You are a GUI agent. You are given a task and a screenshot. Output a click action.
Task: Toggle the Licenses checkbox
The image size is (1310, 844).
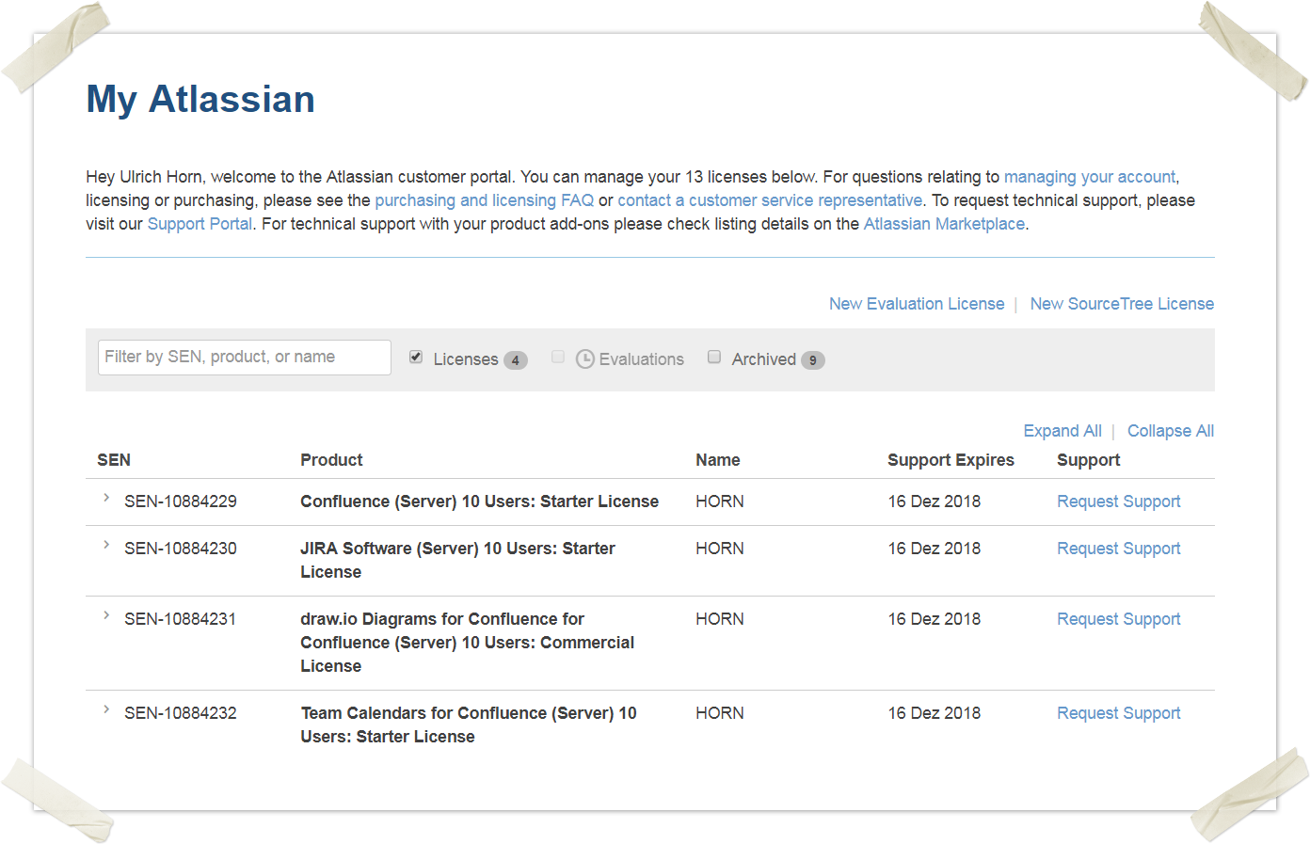pos(416,358)
